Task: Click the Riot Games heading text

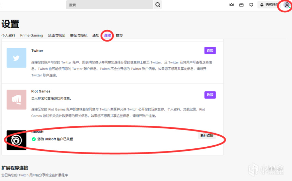Action: [41, 91]
